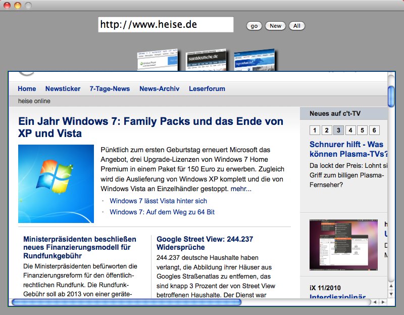Click the horizontal scroll right arrow
This screenshot has width=404, height=315.
click(383, 302)
